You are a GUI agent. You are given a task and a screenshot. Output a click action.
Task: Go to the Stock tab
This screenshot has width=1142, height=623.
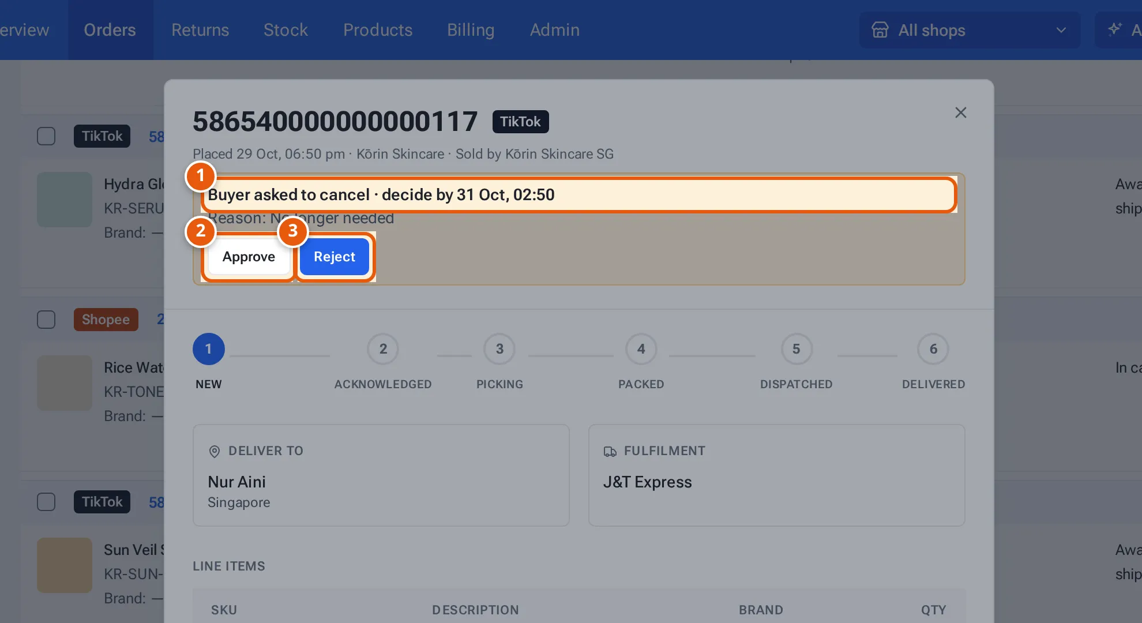point(285,30)
